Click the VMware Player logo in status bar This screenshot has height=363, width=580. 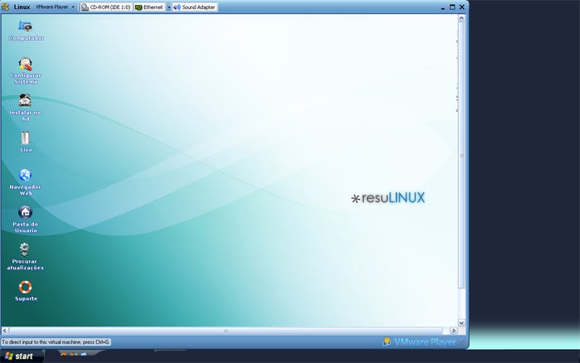[x=420, y=342]
